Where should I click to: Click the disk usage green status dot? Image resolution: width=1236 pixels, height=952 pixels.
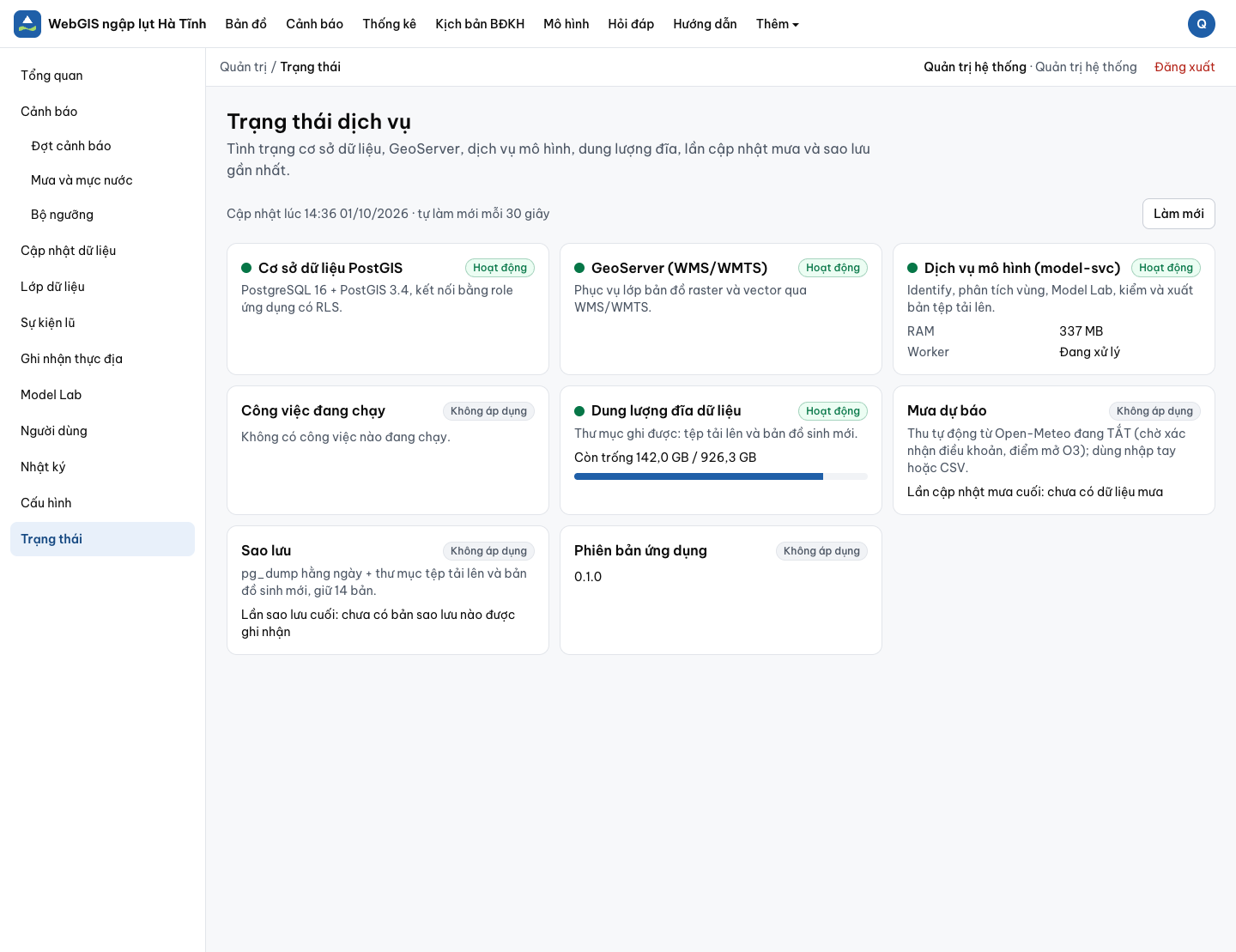(579, 411)
